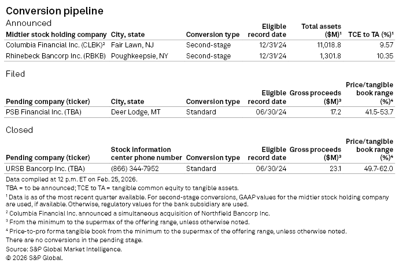Select the Filed section heading
This screenshot has width=399, height=267.
coord(15,74)
